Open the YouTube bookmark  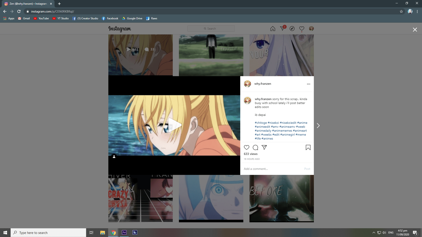tap(41, 19)
